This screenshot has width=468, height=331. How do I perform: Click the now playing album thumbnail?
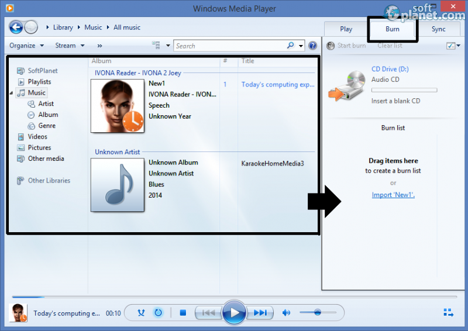(18, 313)
